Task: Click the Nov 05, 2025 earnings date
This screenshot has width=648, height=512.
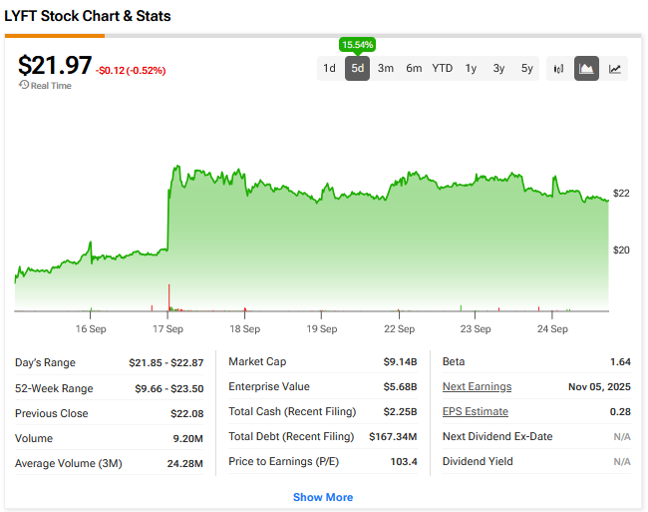Action: tap(599, 386)
